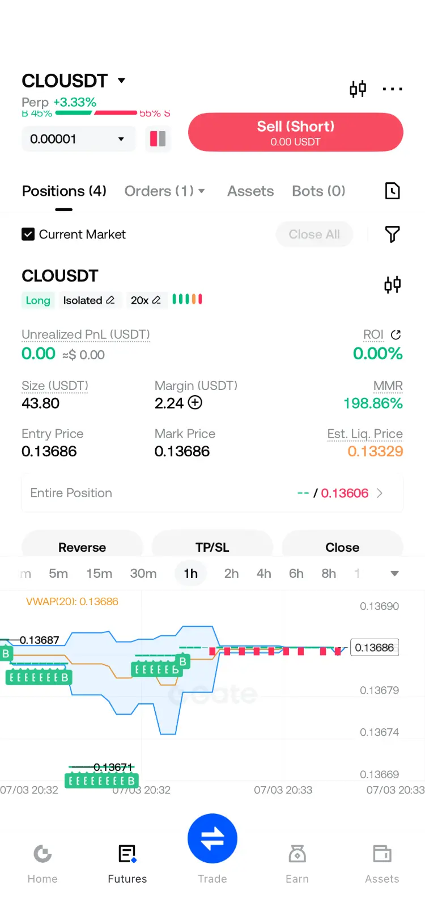Tap the Unrealized PnL (USDT) label

[86, 335]
